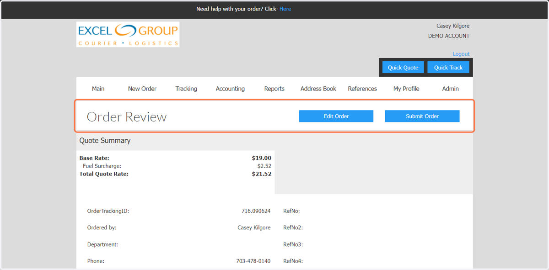Screen dimensions: 549x270
Task: Click the Base Rate label
Action: tap(94, 158)
